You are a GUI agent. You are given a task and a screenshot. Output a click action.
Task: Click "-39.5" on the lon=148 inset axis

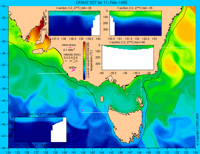pyautogui.click(x=113, y=73)
